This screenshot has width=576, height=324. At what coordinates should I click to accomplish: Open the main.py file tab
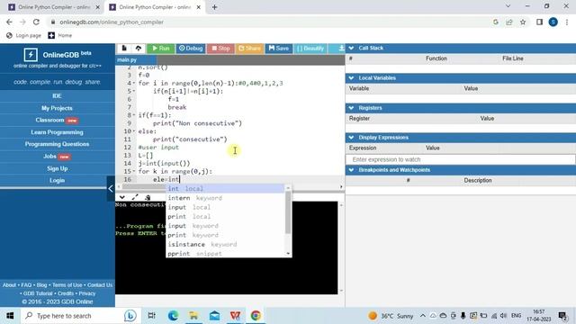tap(127, 60)
